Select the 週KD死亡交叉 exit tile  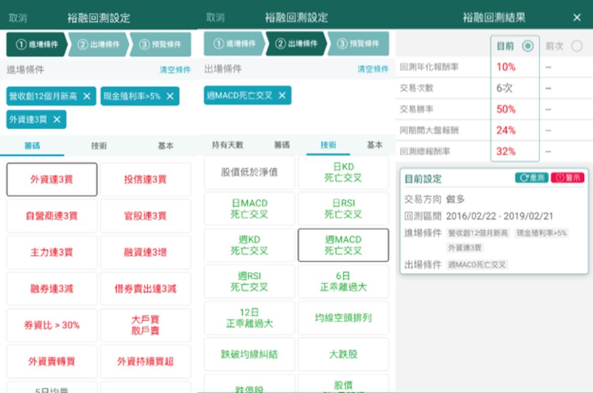250,245
